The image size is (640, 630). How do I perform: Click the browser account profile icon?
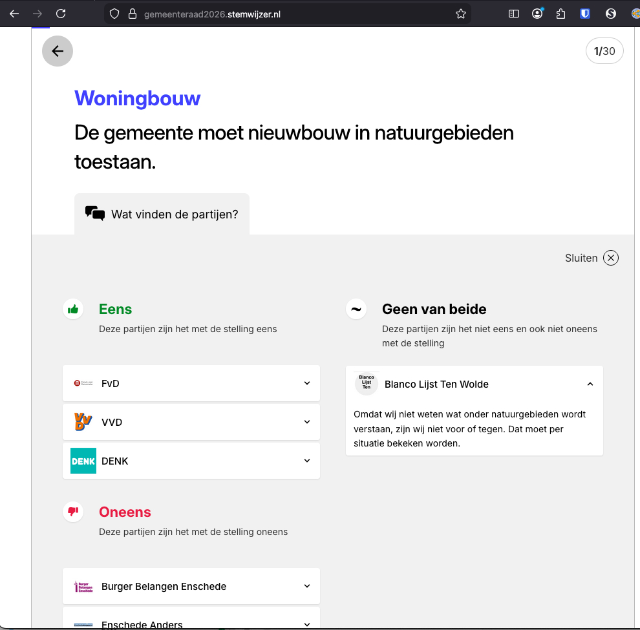537,14
